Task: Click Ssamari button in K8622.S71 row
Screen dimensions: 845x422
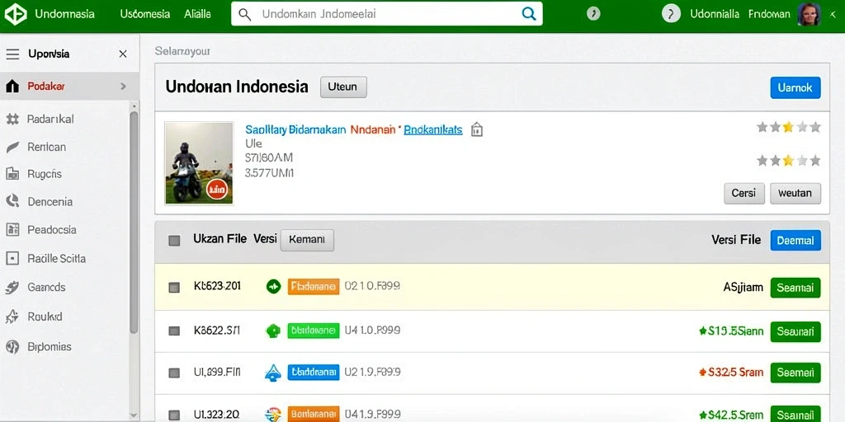Action: 795,331
